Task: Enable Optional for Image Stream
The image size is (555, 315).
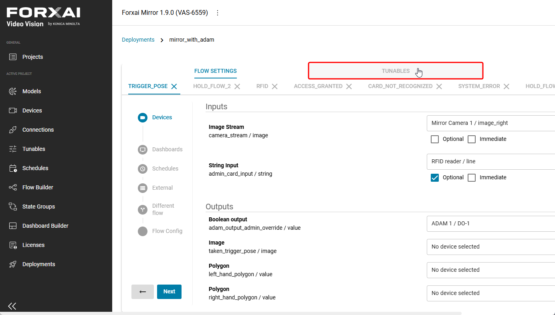Action: (x=435, y=139)
